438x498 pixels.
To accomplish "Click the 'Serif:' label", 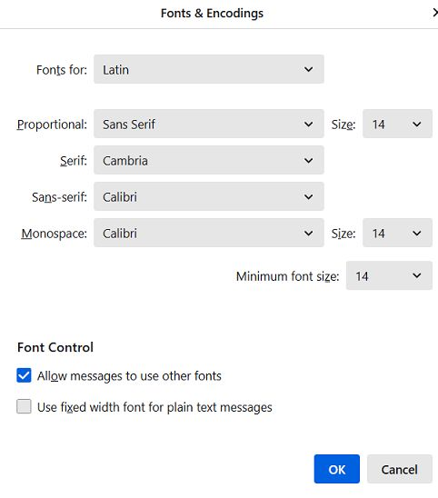I will click(74, 161).
